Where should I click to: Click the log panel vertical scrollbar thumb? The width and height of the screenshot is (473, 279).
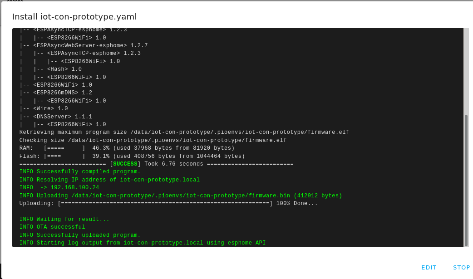(466, 181)
